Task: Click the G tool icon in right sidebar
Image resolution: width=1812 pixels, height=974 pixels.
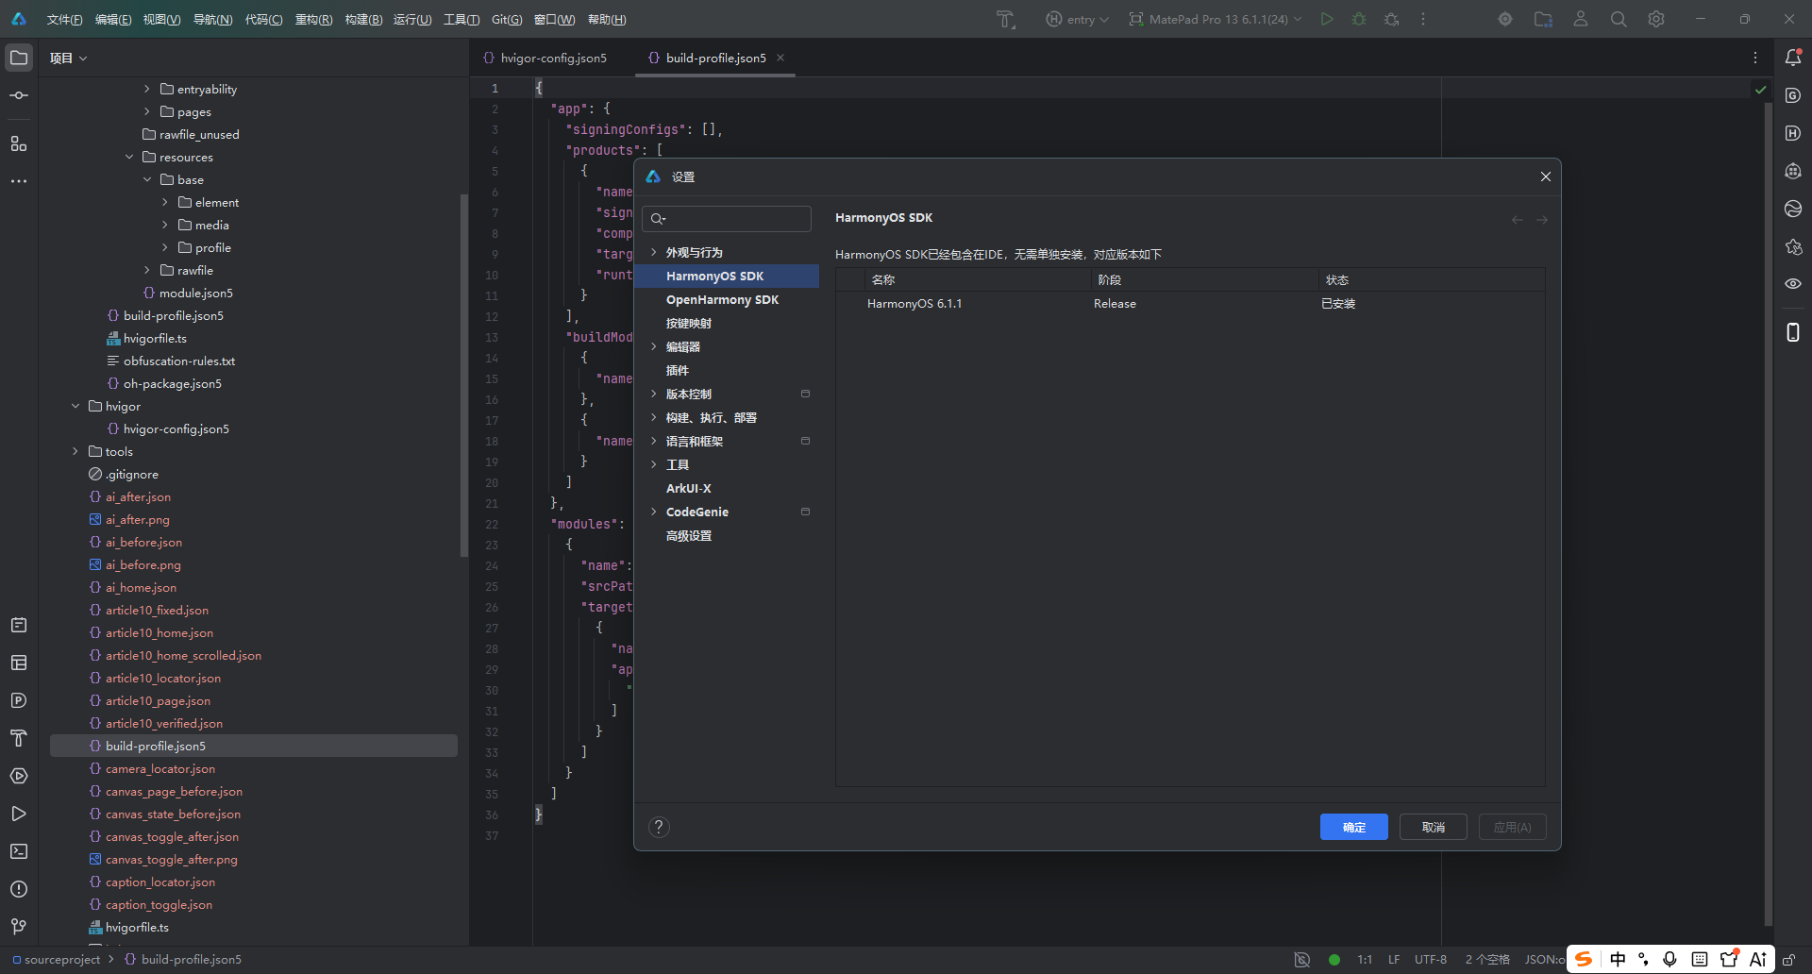Action: tap(1793, 95)
